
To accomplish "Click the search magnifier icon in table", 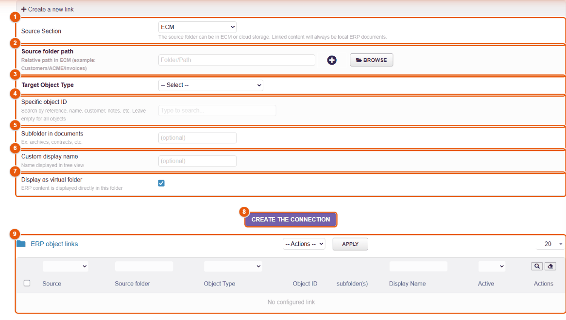I will pyautogui.click(x=537, y=266).
